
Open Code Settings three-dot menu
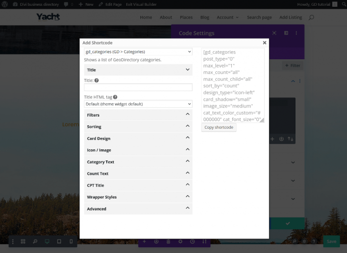(x=296, y=33)
